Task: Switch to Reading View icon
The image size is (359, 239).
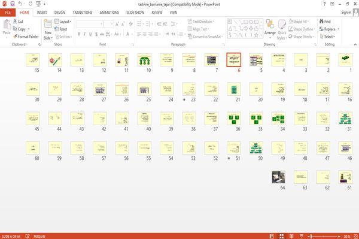Action: point(291,236)
